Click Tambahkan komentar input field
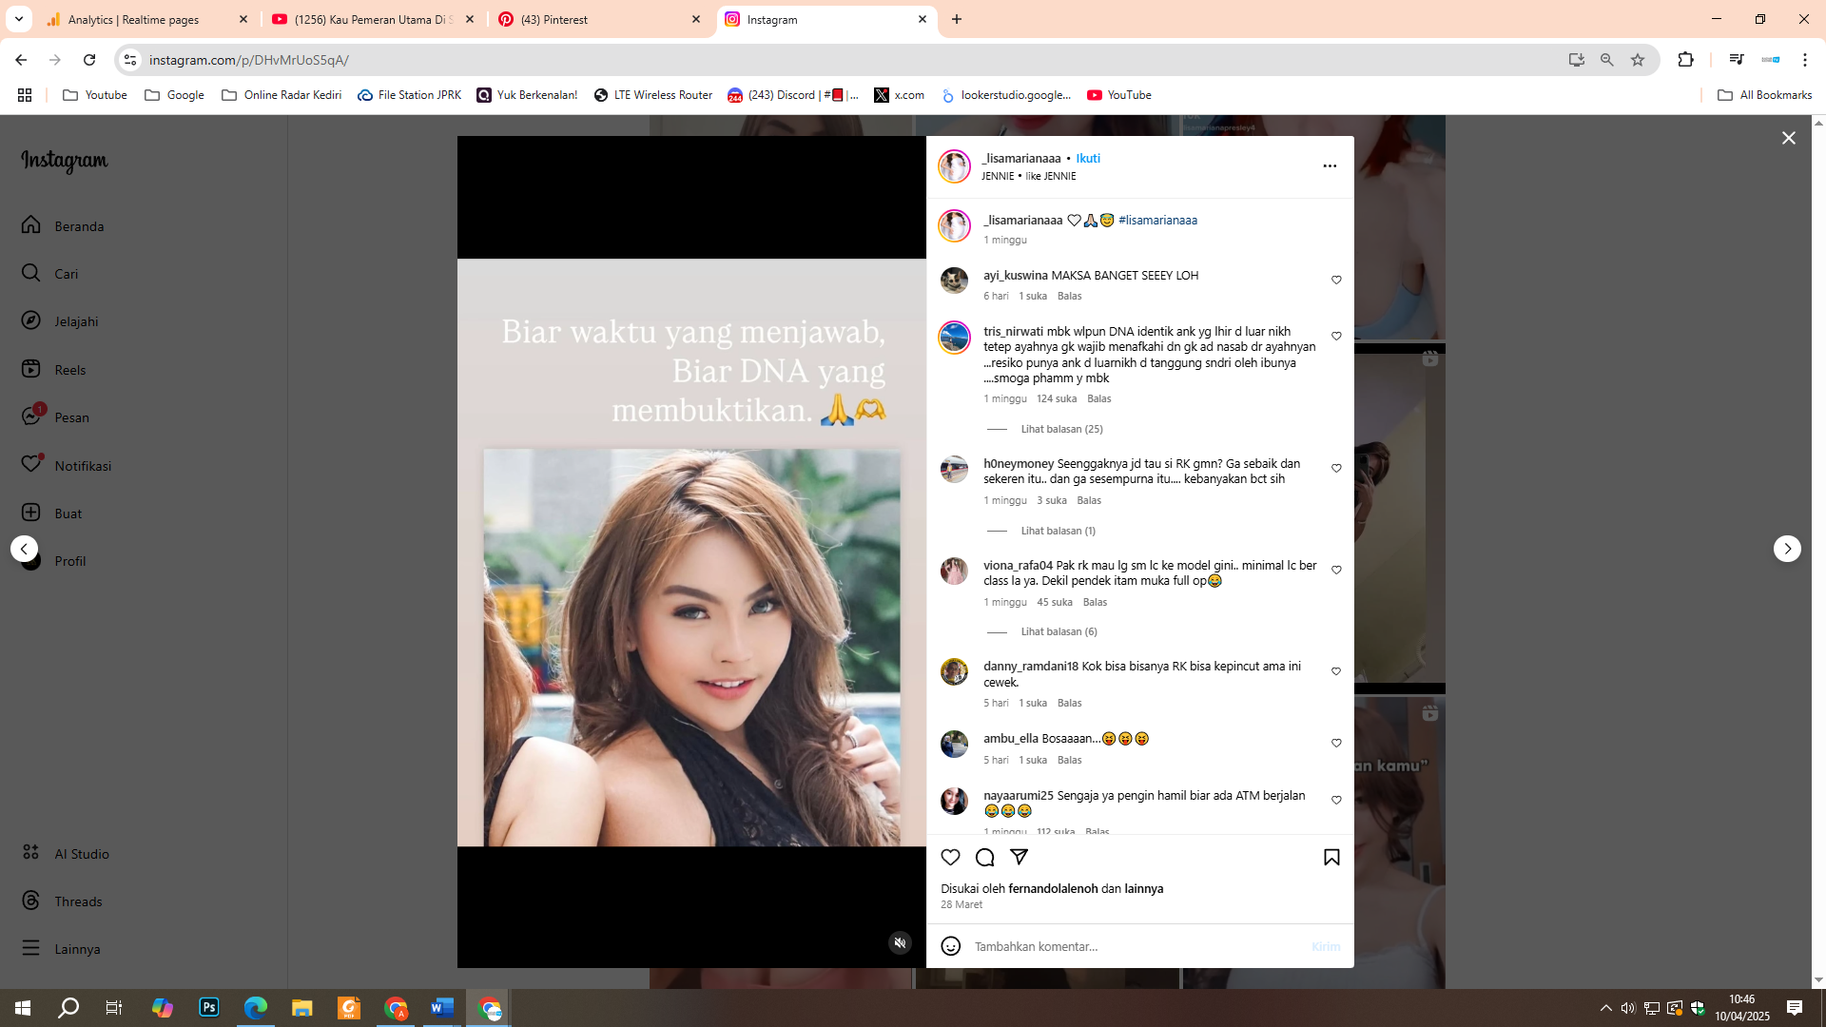The height and width of the screenshot is (1027, 1826). [1136, 946]
